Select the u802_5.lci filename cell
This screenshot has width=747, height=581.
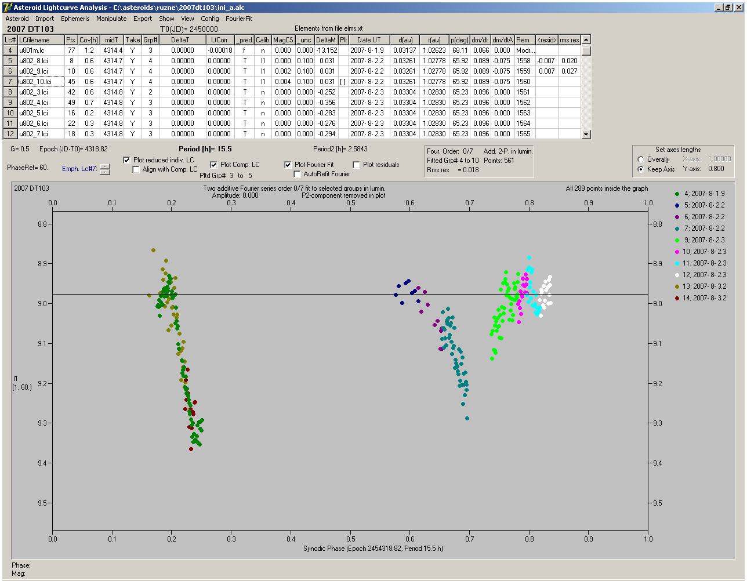point(41,113)
